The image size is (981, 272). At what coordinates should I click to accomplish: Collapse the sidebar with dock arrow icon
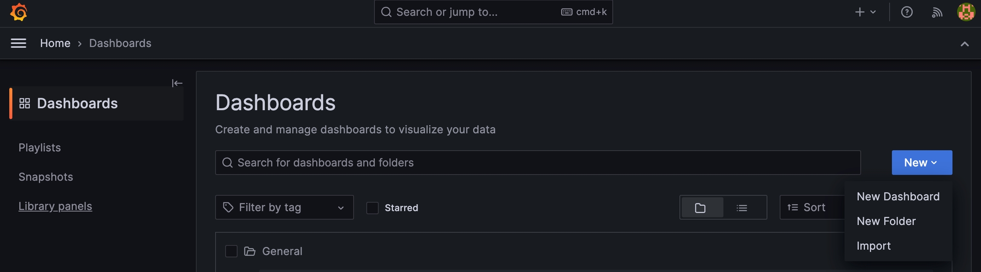(x=177, y=83)
